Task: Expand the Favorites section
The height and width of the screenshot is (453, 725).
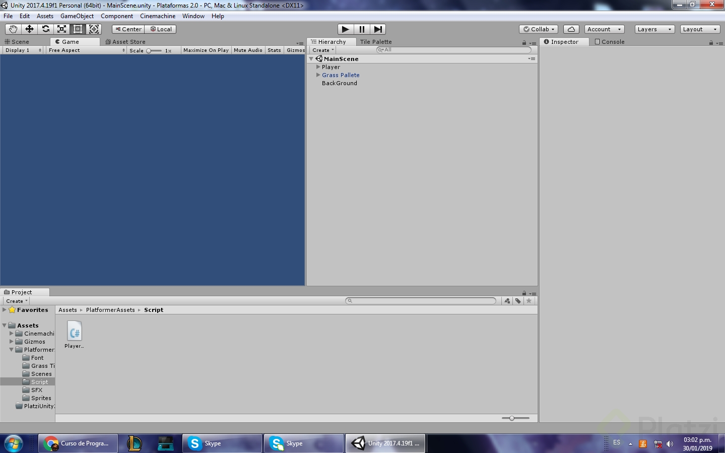Action: (5, 310)
